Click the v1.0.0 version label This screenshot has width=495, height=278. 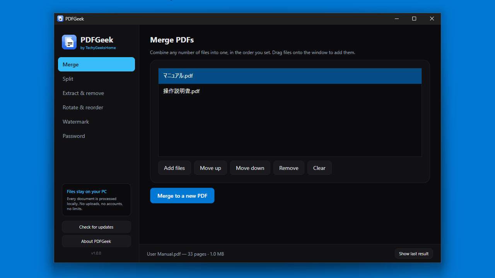[x=96, y=253]
